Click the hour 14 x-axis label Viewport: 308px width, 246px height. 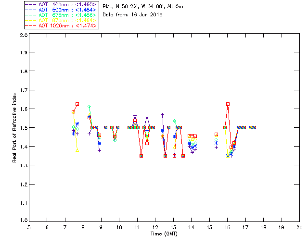(192, 227)
